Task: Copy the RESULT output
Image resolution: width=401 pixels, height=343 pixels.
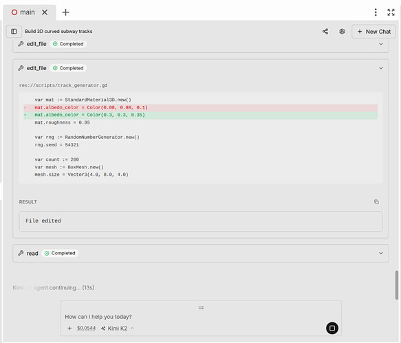Action: [x=376, y=202]
